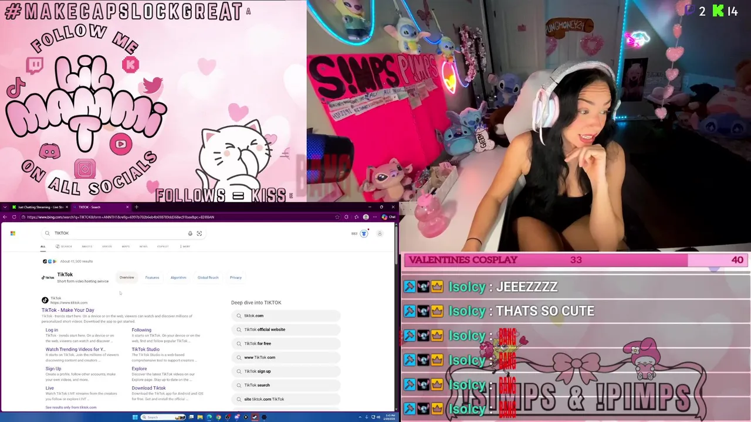Open the Following sitelink
This screenshot has width=751, height=422.
(x=141, y=330)
